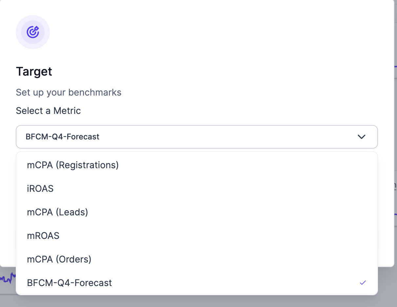Click the "Set up your benchmarks" subtitle
The width and height of the screenshot is (397, 307).
pyautogui.click(x=69, y=92)
